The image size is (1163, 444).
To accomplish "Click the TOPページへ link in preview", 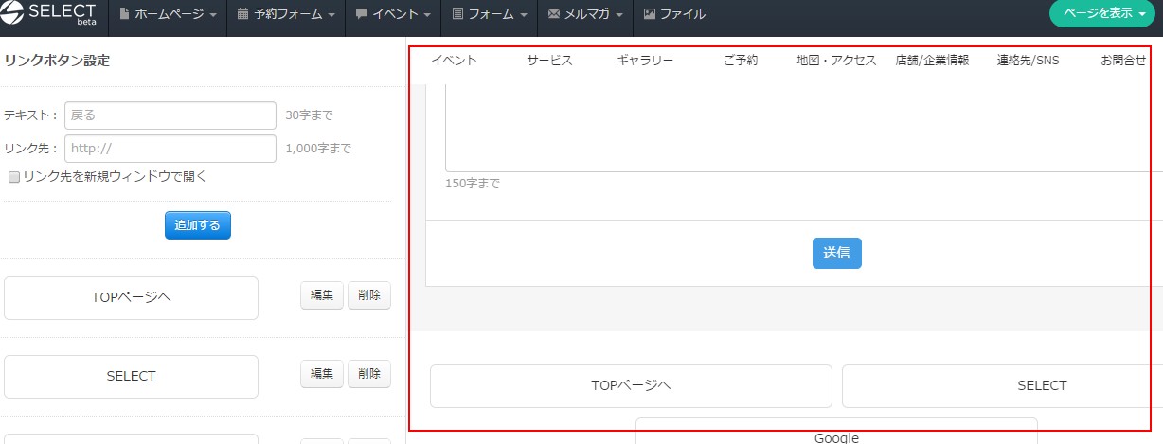I will 631,386.
